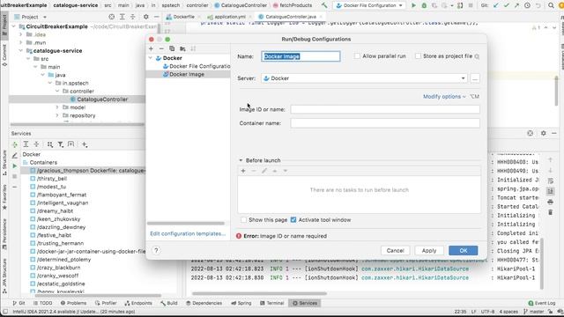This screenshot has height=317, width=564.
Task: Collapse Docker node in configurations tree
Action: pos(151,58)
